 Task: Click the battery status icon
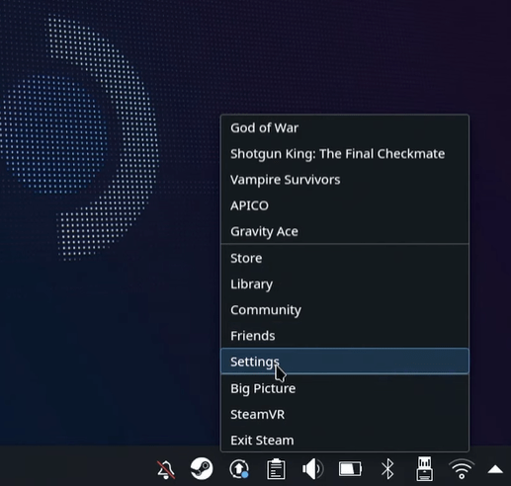[350, 468]
